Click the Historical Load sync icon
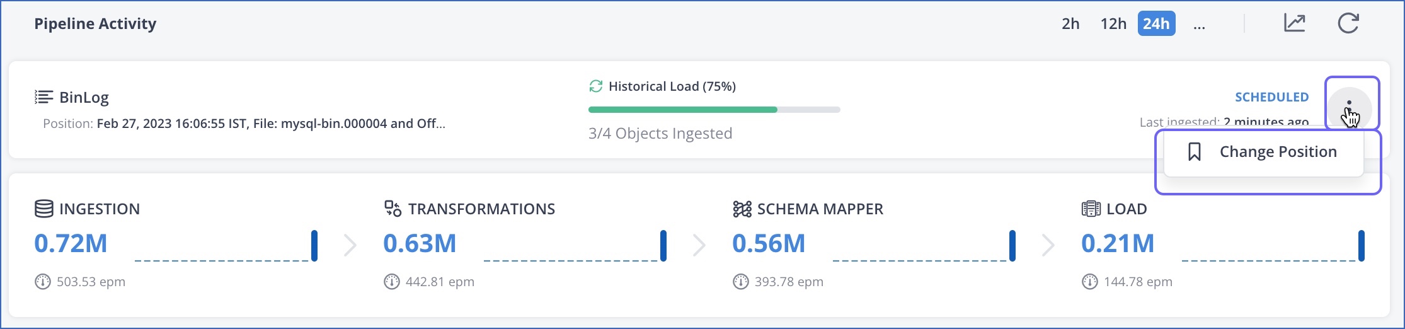 tap(595, 86)
